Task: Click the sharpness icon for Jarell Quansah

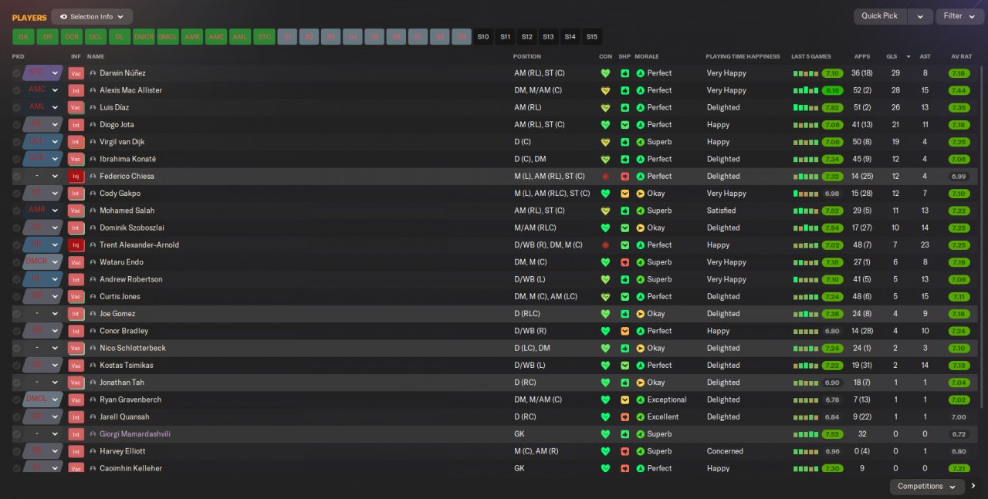Action: (625, 417)
